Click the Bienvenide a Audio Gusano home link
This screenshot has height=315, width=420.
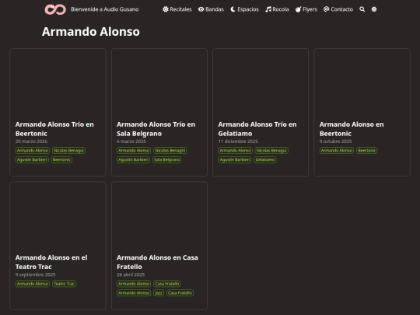(x=104, y=9)
